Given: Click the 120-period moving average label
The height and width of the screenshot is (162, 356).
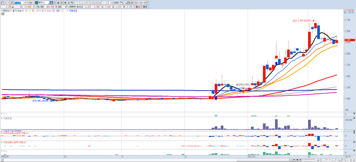Looking at the screenshot, I should point(37,11).
